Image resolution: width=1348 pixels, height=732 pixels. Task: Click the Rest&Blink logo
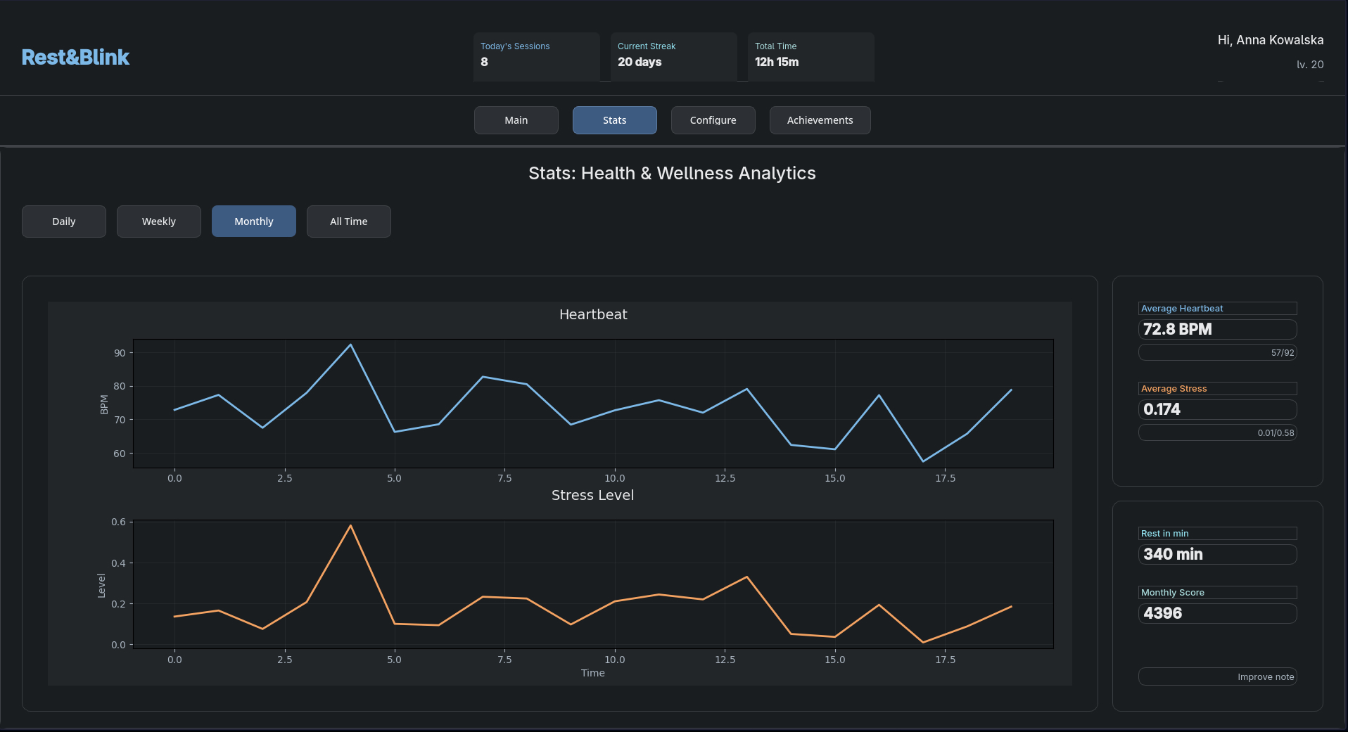click(x=75, y=57)
